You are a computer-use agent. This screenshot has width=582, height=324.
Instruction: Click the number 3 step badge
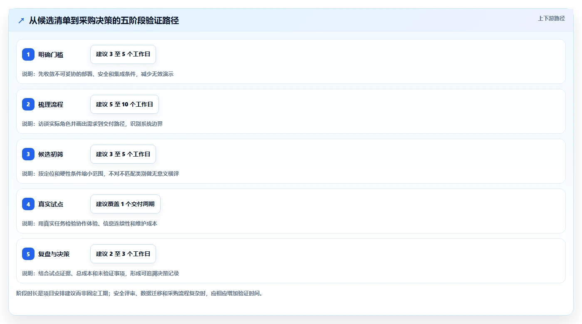(x=28, y=154)
